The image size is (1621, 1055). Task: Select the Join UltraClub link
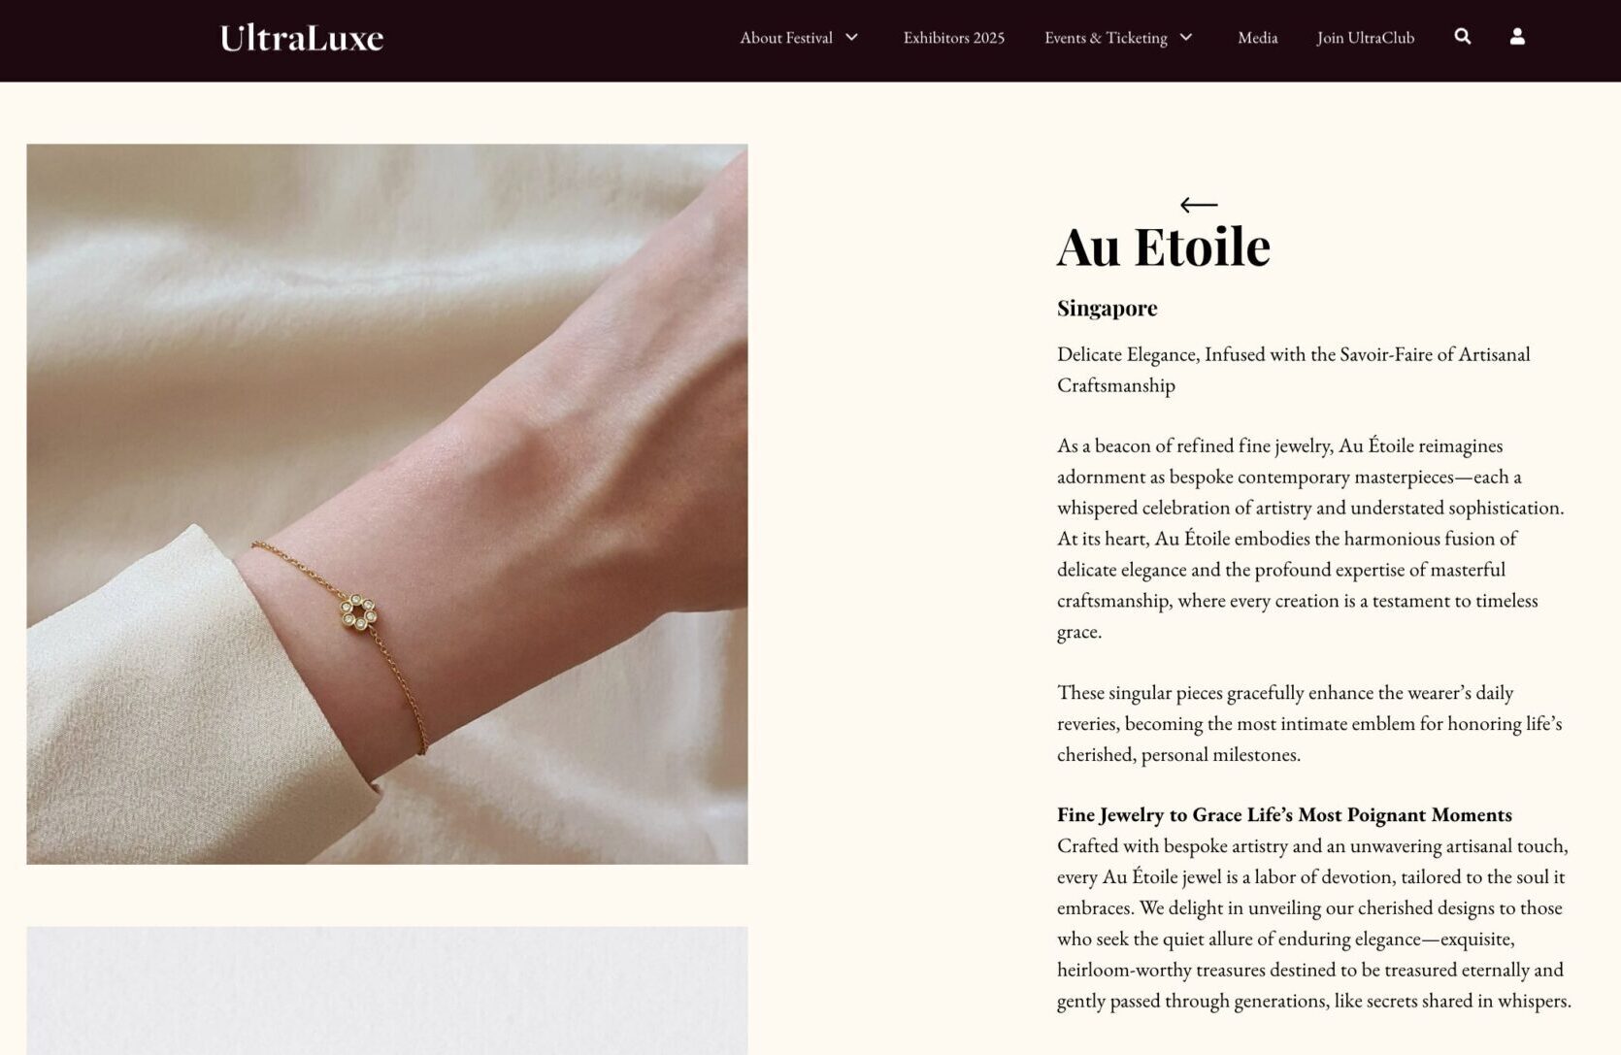1365,38
